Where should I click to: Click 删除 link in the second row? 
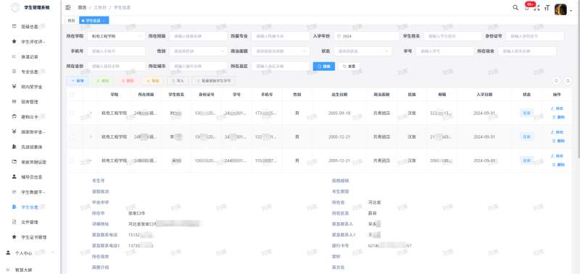click(558, 141)
